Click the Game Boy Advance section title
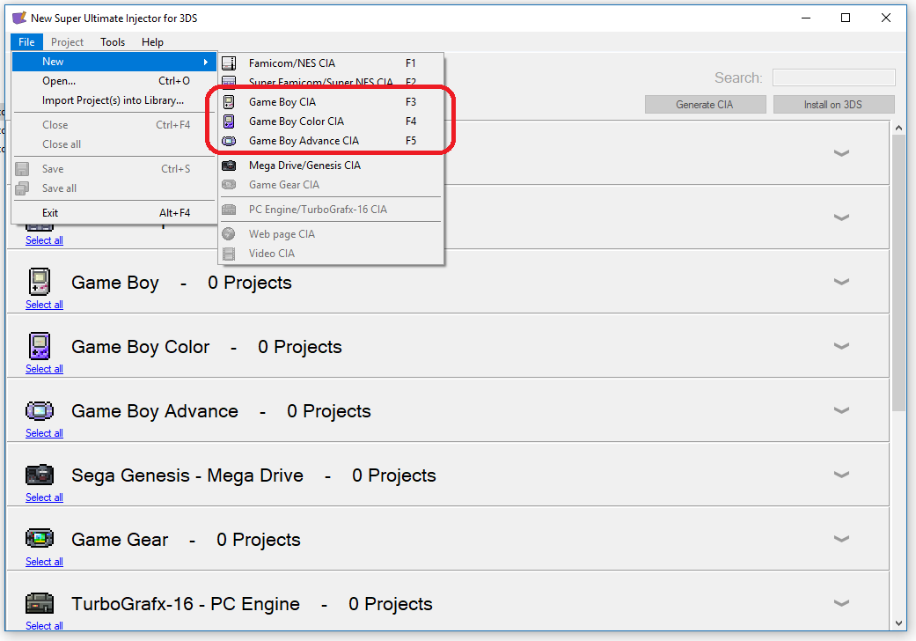916x641 pixels. coord(155,411)
